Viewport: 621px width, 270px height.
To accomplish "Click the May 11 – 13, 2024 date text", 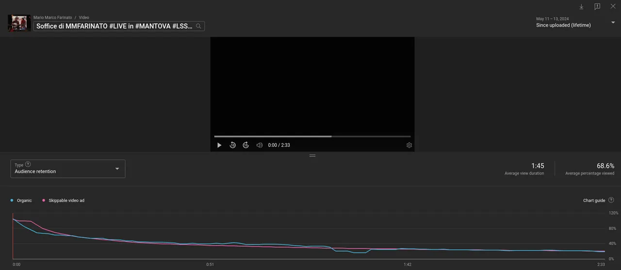I will tap(553, 19).
